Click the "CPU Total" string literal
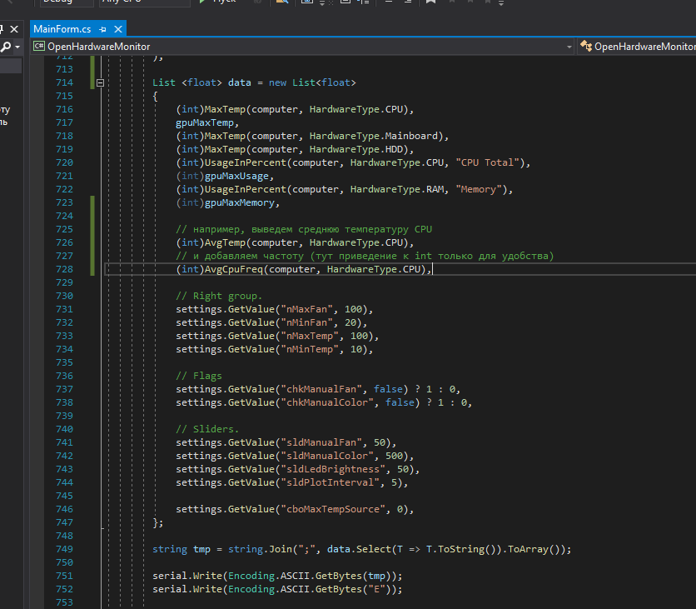The image size is (696, 609). (x=487, y=162)
